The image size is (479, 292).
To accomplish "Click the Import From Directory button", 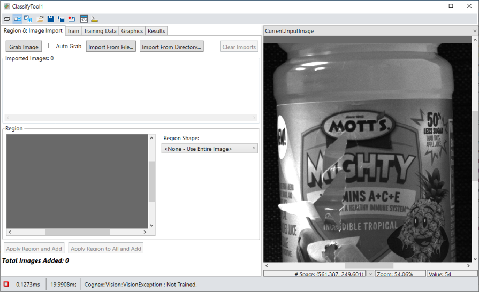I will [172, 47].
